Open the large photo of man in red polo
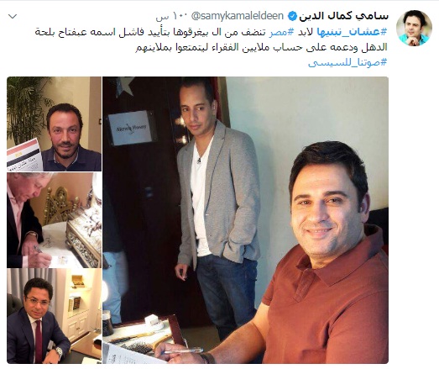 246,220
